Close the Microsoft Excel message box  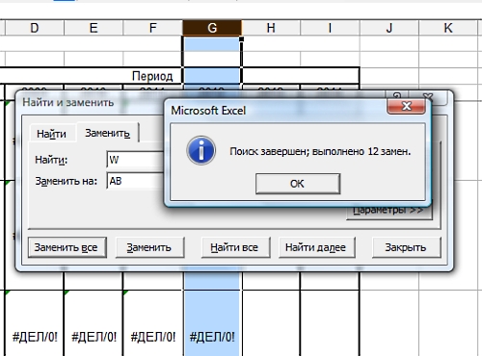(407, 106)
